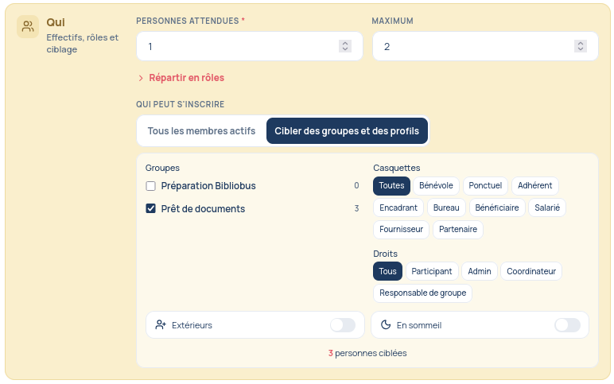Focus the Personnes attendues number field
Screen dimensions: 614x384
(250, 46)
